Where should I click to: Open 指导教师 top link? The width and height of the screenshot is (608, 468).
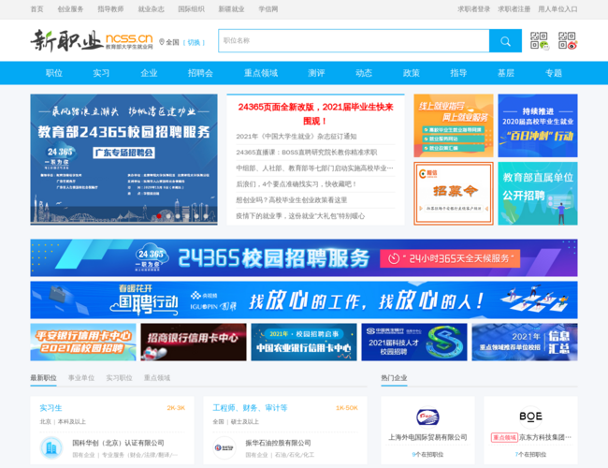110,9
